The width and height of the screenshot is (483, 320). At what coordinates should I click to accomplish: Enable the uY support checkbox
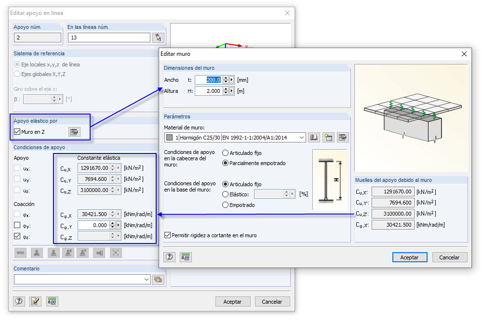pyautogui.click(x=17, y=179)
